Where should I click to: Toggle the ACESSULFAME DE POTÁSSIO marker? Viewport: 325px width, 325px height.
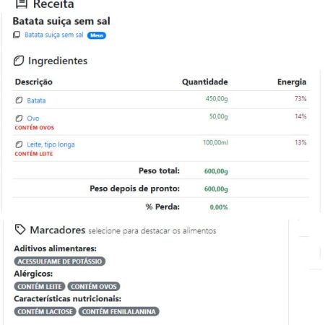pos(60,261)
